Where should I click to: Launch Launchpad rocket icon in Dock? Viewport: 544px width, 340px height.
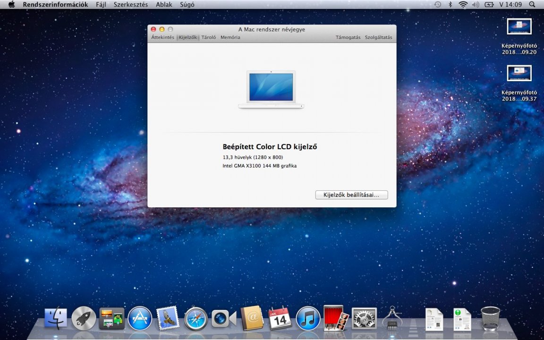[84, 318]
